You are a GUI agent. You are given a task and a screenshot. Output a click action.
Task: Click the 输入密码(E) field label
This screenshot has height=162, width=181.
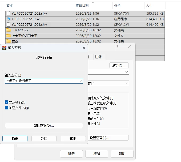[13, 75]
